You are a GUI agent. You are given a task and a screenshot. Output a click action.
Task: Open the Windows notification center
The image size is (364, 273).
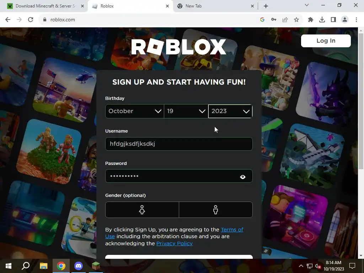pos(352,266)
